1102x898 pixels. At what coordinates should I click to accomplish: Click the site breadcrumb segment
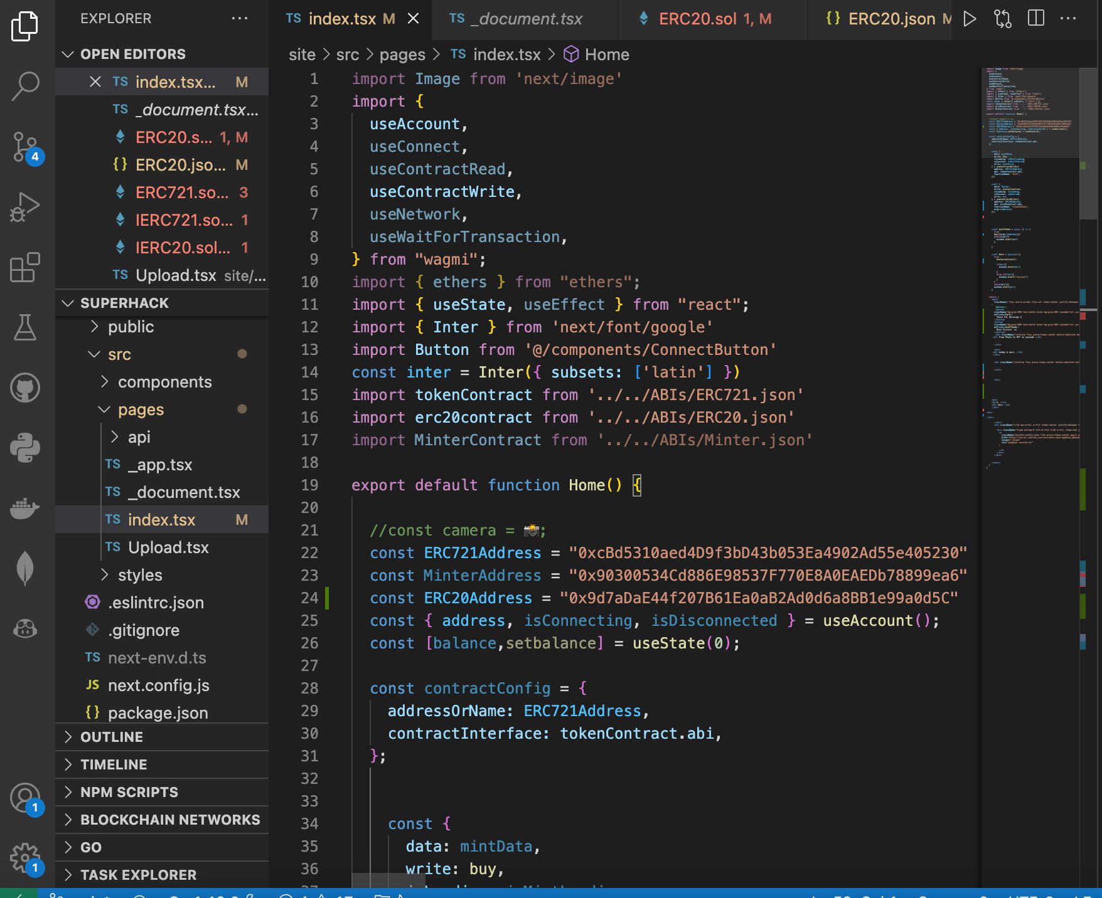tap(302, 55)
